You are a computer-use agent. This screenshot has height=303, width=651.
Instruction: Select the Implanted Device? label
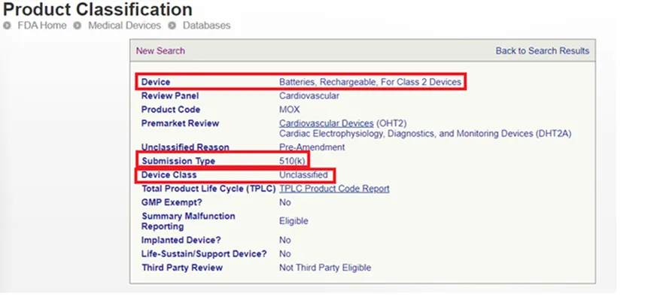[x=181, y=240]
